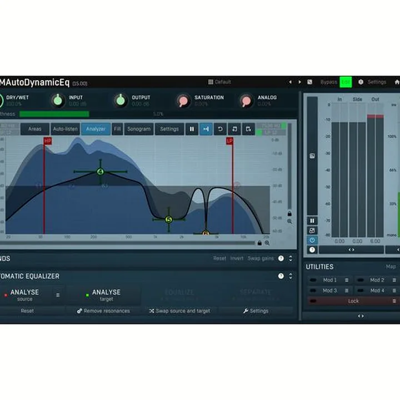Toggle the green Edit button
The height and width of the screenshot is (400, 400).
pyautogui.click(x=346, y=82)
